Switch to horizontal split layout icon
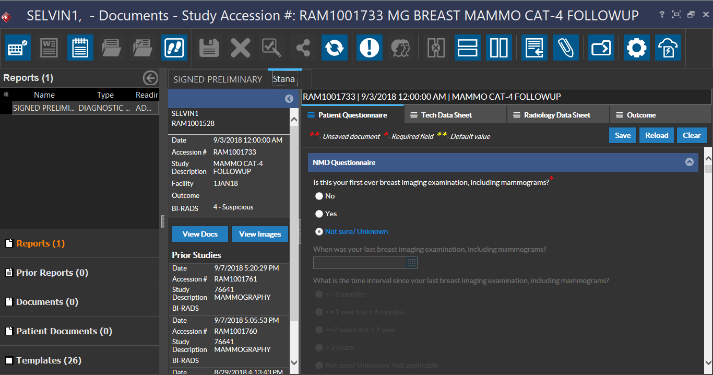 [467, 48]
